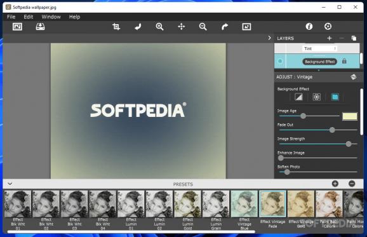Apply Effect Lumin Grain preset

click(x=216, y=204)
